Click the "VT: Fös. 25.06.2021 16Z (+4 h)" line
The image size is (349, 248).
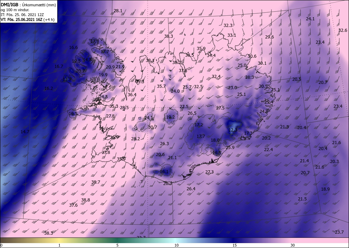(27, 20)
